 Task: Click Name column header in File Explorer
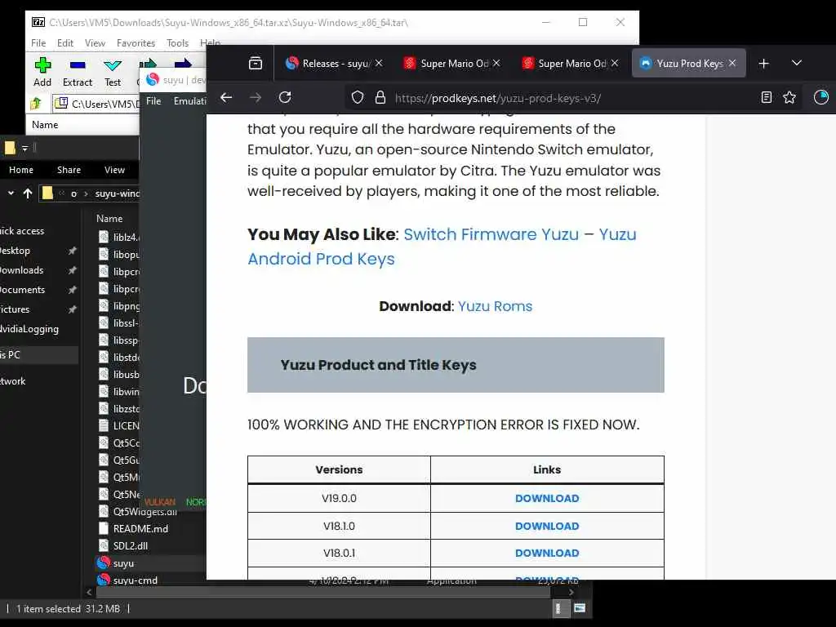click(x=109, y=219)
